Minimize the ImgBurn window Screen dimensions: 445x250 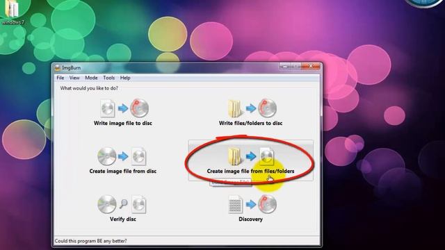[284, 67]
